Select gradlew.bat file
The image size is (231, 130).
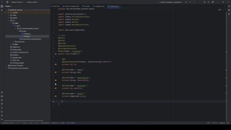(x=16, y=58)
